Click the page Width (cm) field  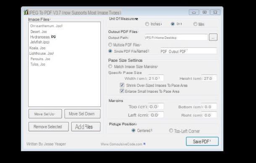[x=156, y=78]
